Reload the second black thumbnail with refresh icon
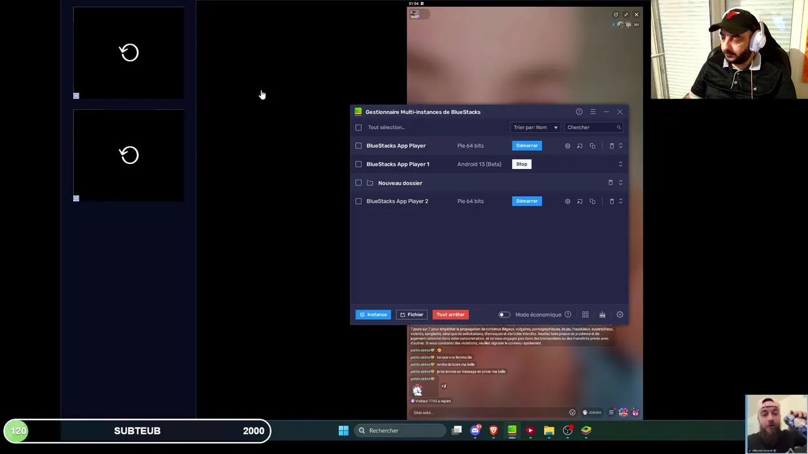This screenshot has width=808, height=454. tap(129, 155)
